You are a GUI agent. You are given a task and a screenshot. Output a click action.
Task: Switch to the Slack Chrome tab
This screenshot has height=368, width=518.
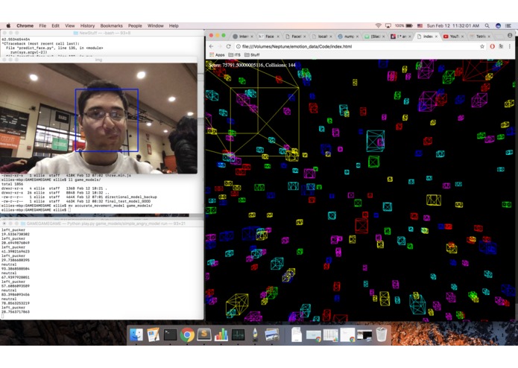click(375, 37)
